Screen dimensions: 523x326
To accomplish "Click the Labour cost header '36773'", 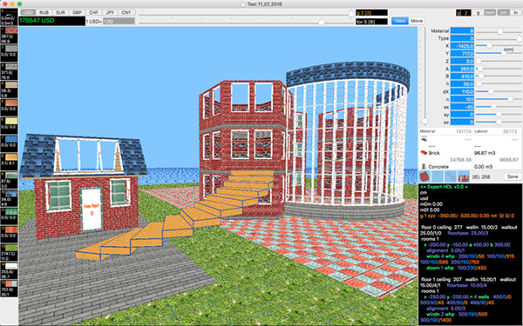I will coord(510,132).
